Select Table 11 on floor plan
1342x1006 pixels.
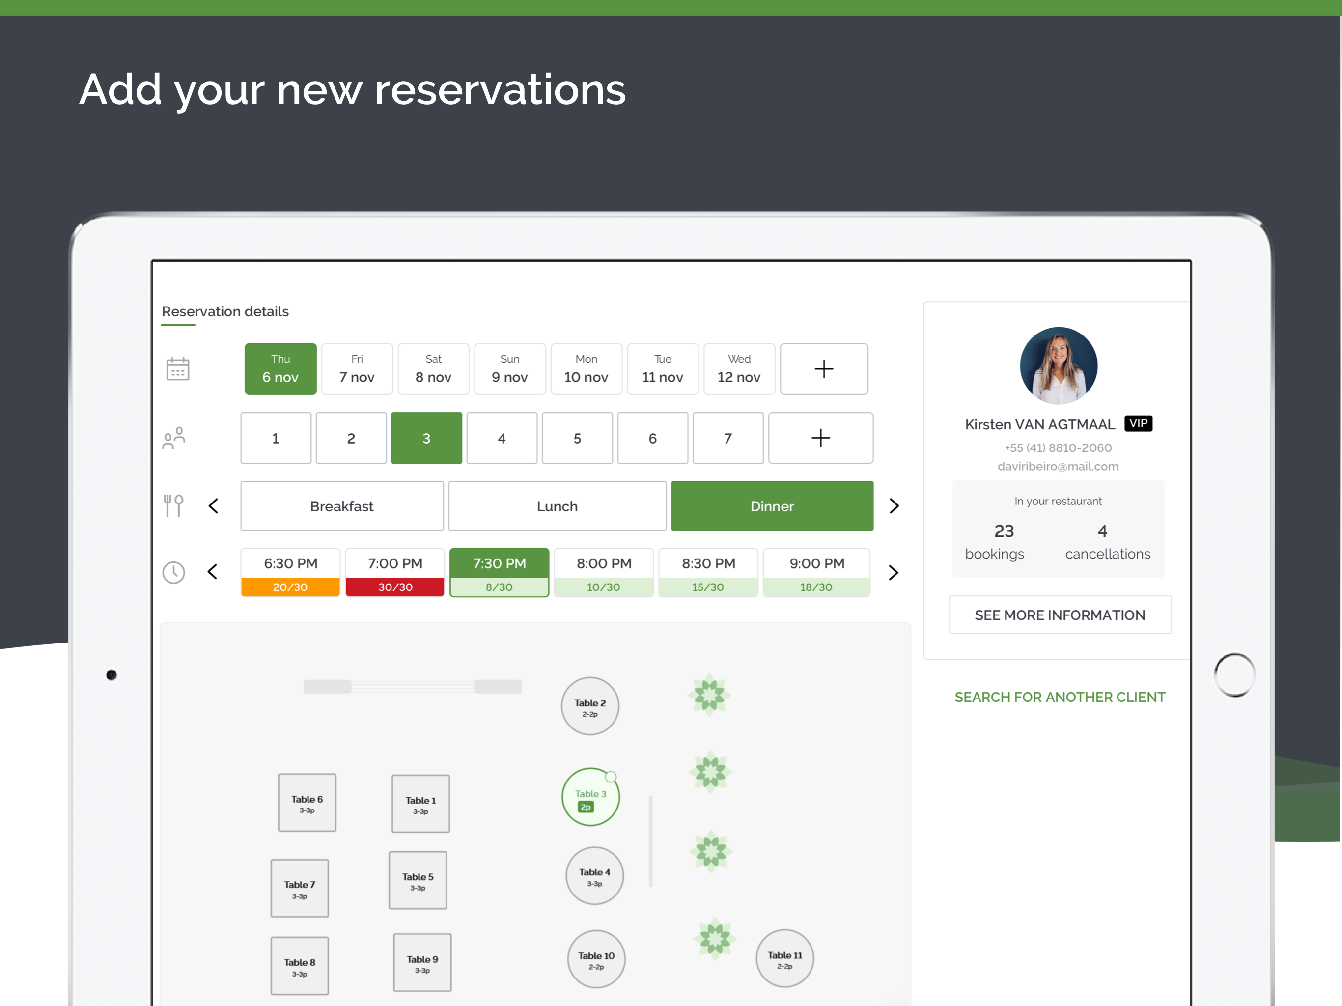click(x=784, y=958)
